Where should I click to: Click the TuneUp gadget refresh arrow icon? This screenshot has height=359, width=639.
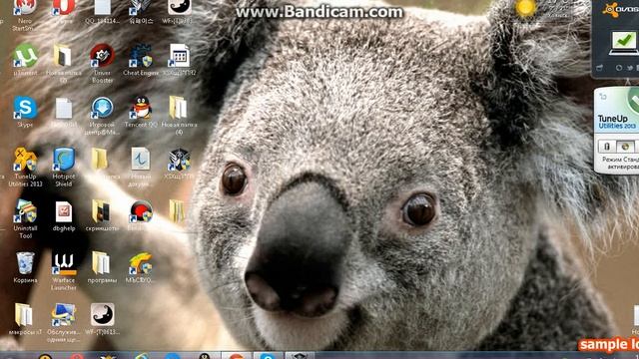(x=603, y=97)
